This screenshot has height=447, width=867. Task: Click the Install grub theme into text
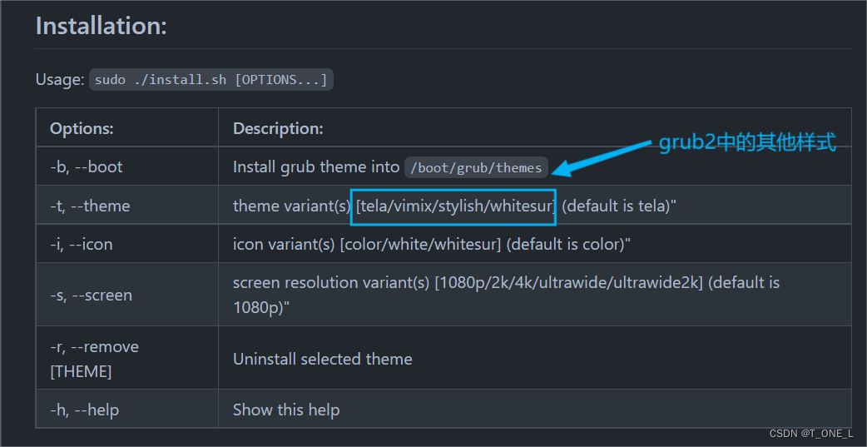pyautogui.click(x=315, y=166)
